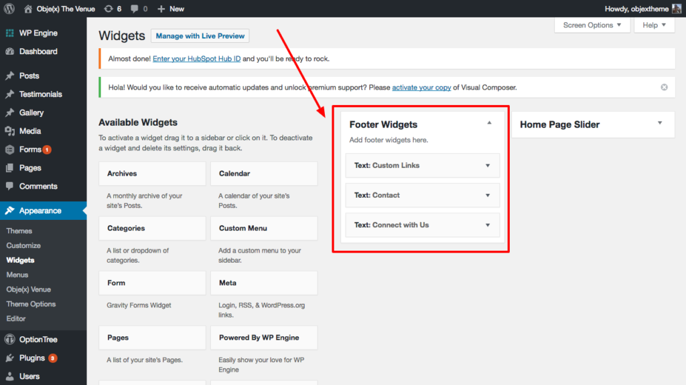
Task: Click the plus icon next to New
Action: click(x=161, y=9)
